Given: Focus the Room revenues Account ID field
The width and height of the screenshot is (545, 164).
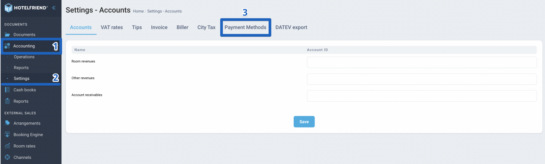Looking at the screenshot, I should tap(422, 62).
